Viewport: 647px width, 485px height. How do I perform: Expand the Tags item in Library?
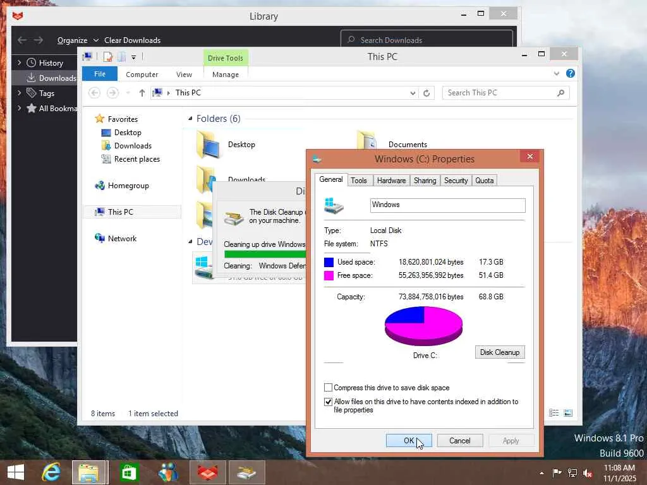pyautogui.click(x=19, y=93)
